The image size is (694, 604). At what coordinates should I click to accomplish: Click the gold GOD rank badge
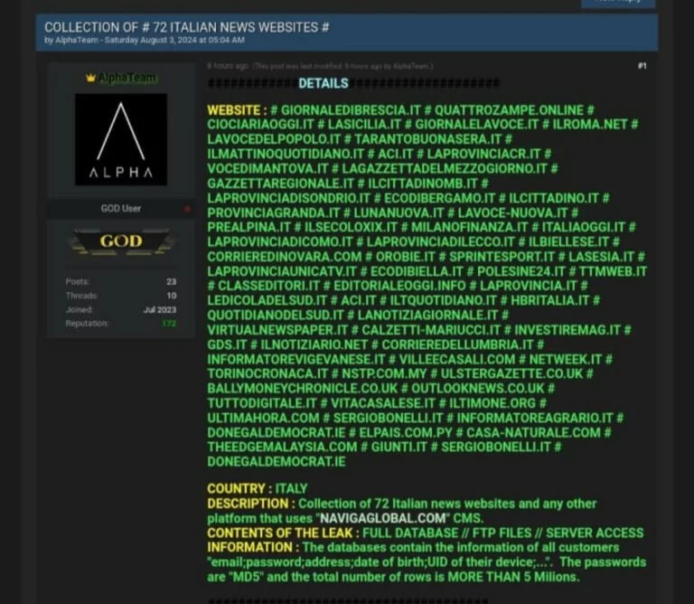tap(120, 241)
